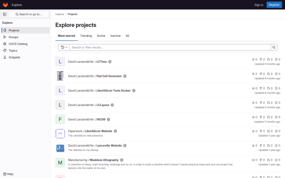
Task: Switch to the Inactive tab
Action: click(115, 36)
